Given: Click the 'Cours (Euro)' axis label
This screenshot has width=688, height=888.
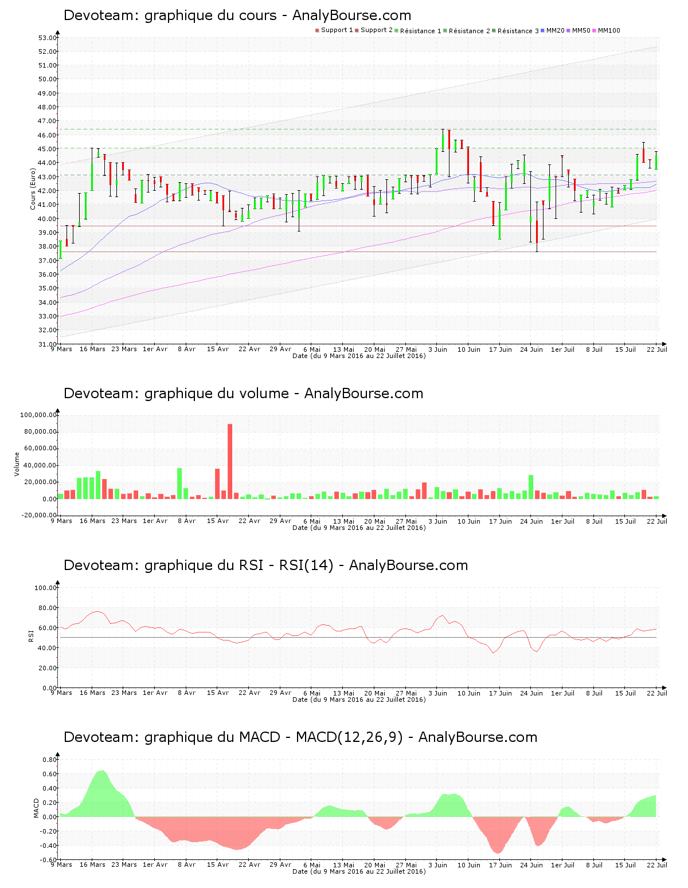Looking at the screenshot, I should pos(33,188).
